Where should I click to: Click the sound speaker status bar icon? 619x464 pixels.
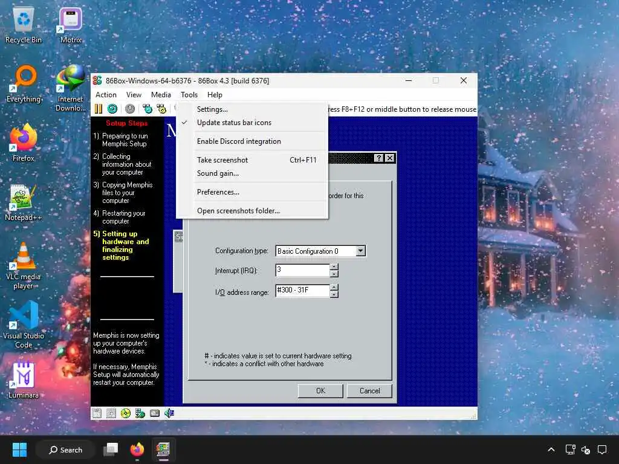point(169,413)
